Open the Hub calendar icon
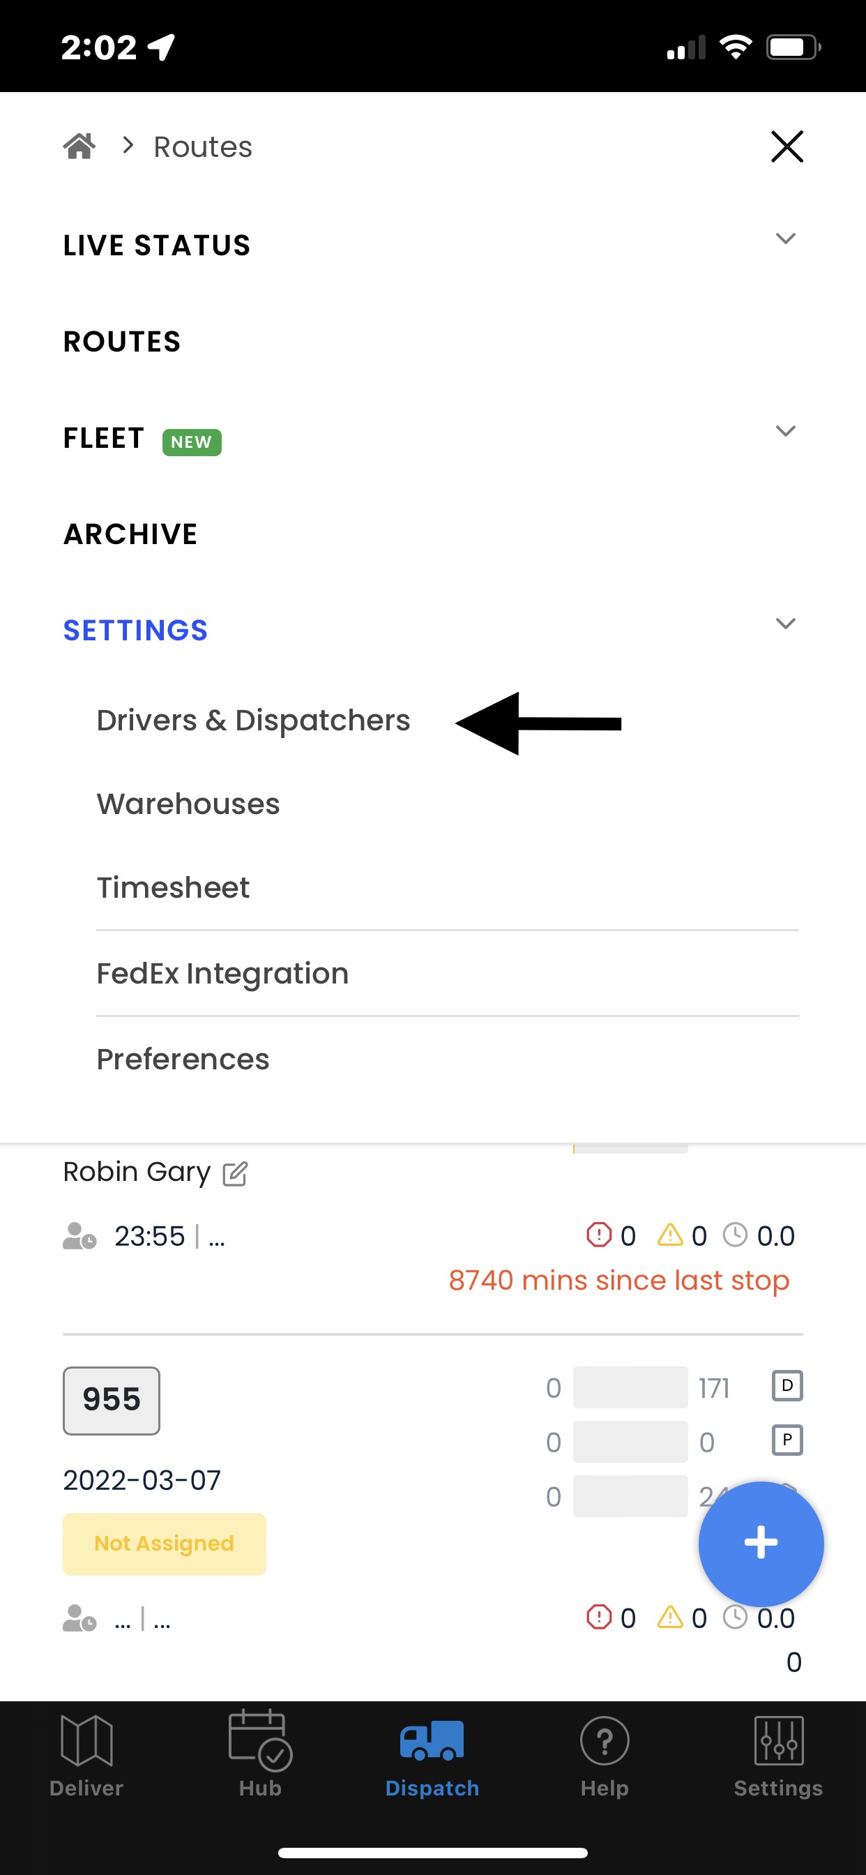This screenshot has height=1875, width=866. pos(260,1740)
